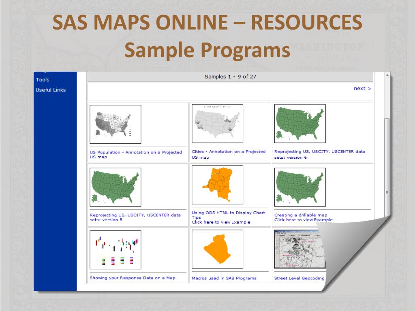This screenshot has width=415, height=311.
Task: Open Street Level Geocoding link
Action: tap(299, 278)
